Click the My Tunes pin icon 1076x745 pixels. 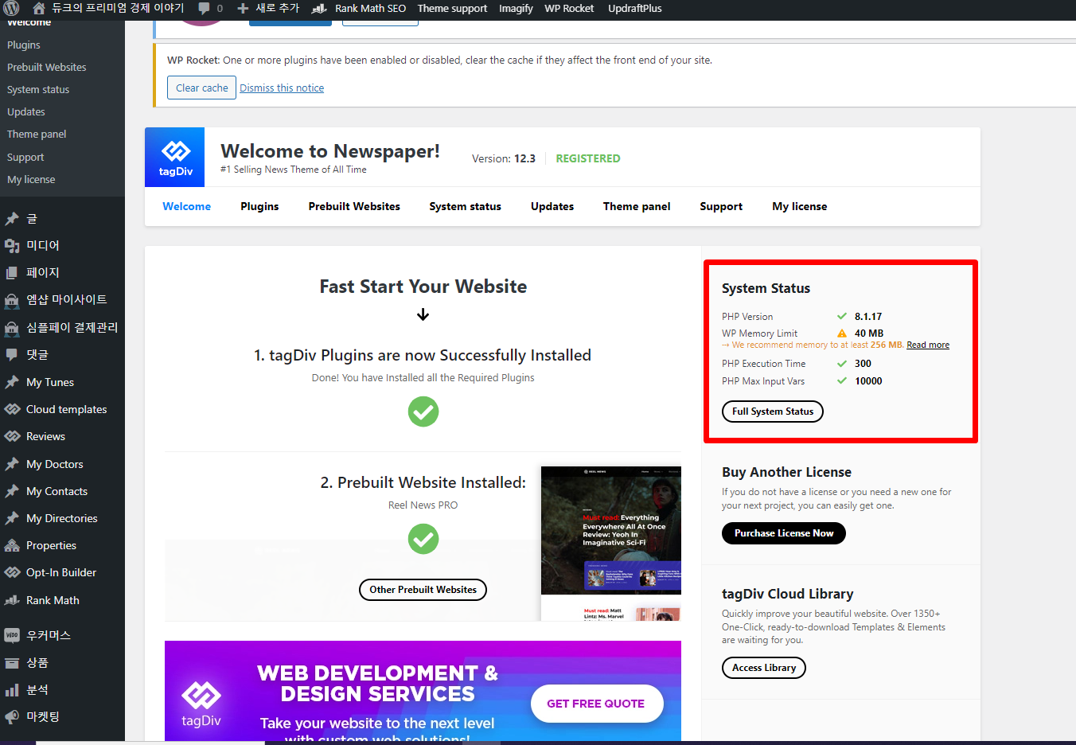click(12, 382)
